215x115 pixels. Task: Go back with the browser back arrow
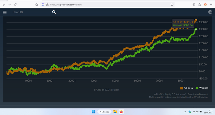click(4, 5)
